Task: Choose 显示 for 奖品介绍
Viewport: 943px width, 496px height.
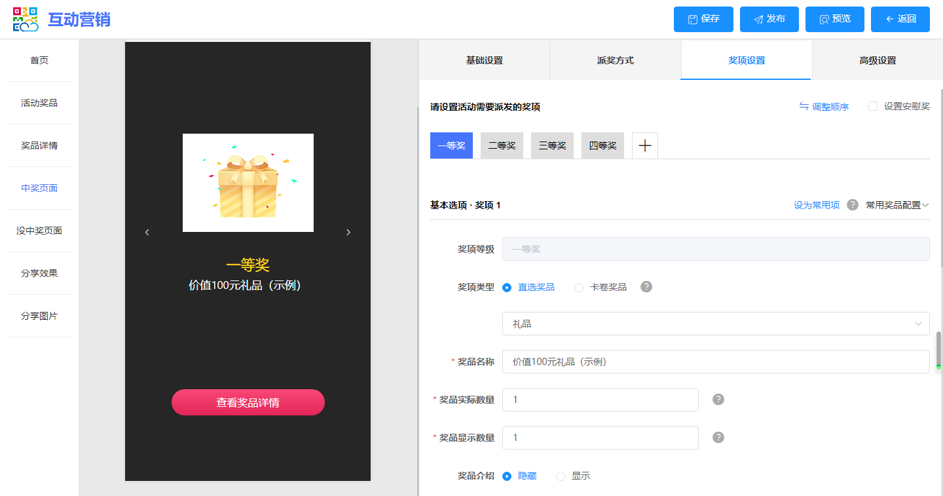Action: [x=561, y=476]
